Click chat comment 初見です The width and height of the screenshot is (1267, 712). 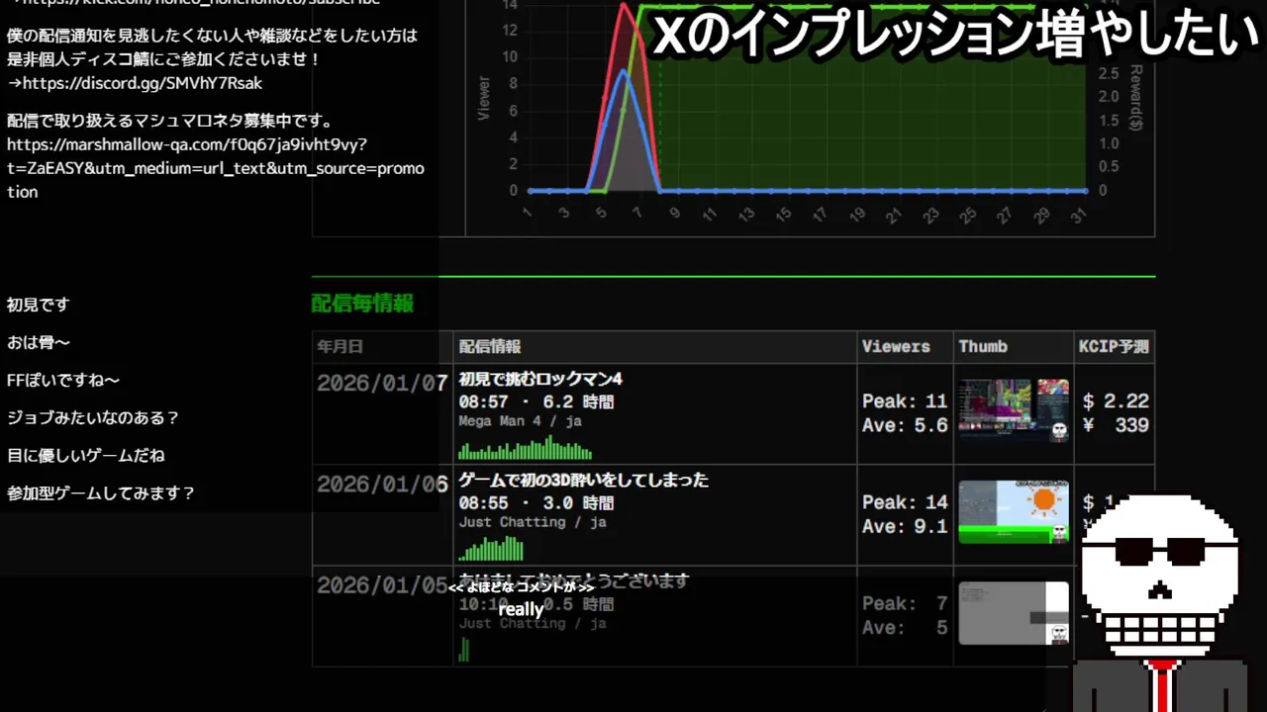coord(39,305)
